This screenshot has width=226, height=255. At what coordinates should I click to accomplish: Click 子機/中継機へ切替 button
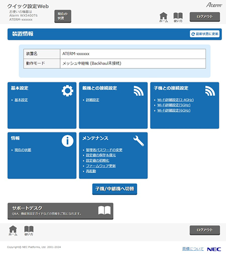(x=114, y=189)
